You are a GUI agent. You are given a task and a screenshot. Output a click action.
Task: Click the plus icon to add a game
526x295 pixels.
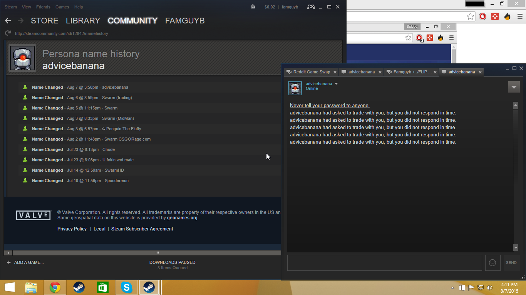click(x=9, y=262)
